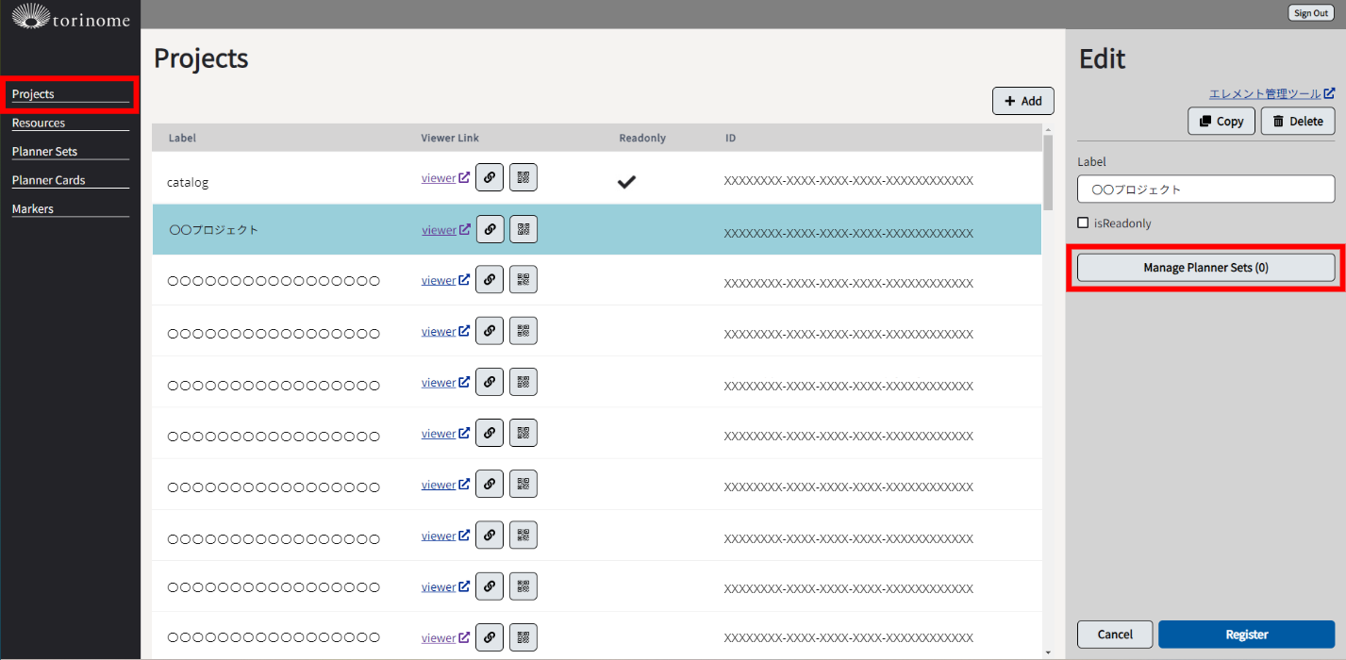Image resolution: width=1346 pixels, height=660 pixels.
Task: Click the copy-link icon in the last visible project row
Action: tap(489, 637)
